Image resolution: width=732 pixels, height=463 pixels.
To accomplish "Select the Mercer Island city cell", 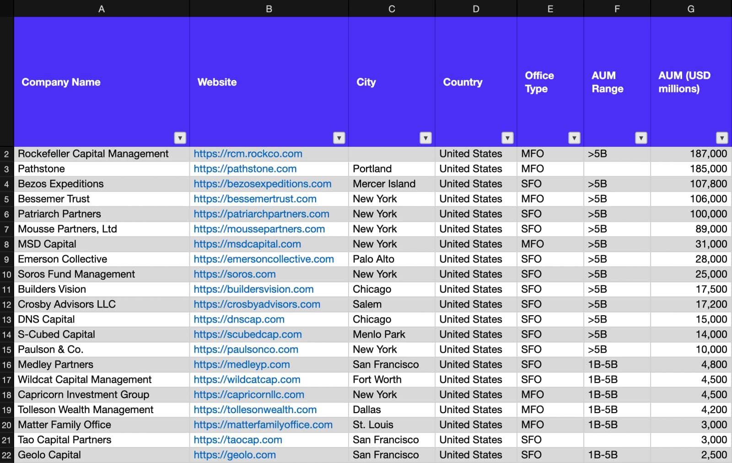I will (x=392, y=184).
